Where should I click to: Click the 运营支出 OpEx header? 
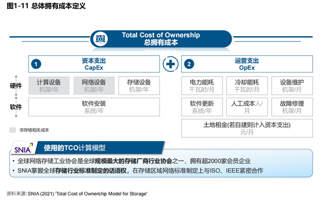[x=247, y=64]
